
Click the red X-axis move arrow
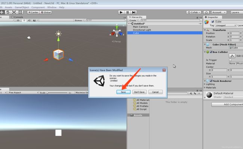click(46, 60)
